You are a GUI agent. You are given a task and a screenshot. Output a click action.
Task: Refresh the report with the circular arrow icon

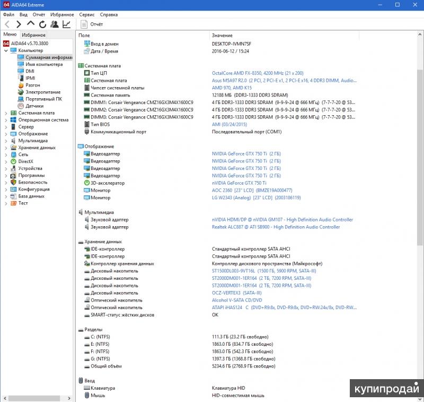(43, 24)
